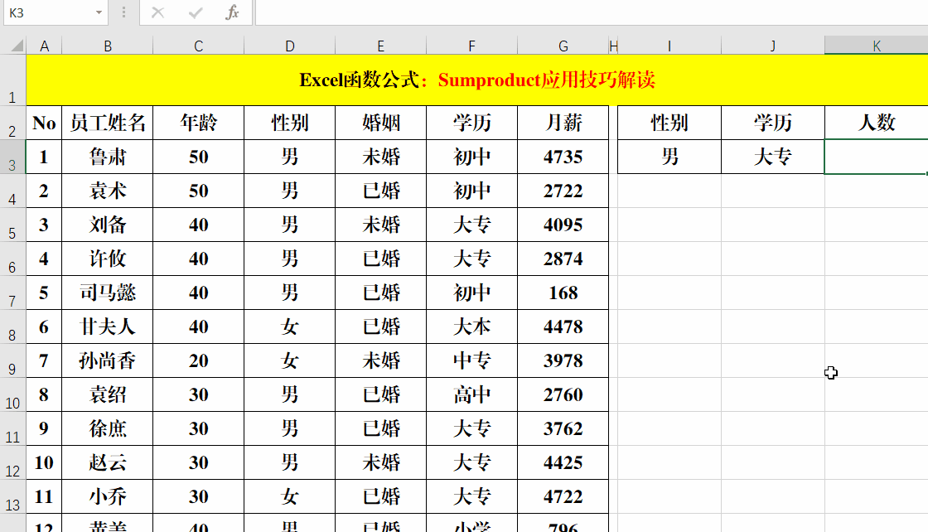Click the Cancel X formula icon
Viewport: 928px width, 532px height.
pos(157,12)
